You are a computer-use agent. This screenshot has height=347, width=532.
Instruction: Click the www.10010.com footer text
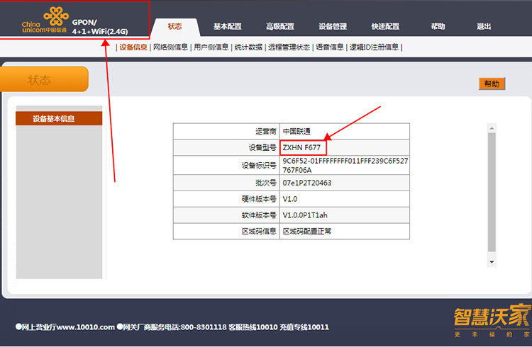86,327
